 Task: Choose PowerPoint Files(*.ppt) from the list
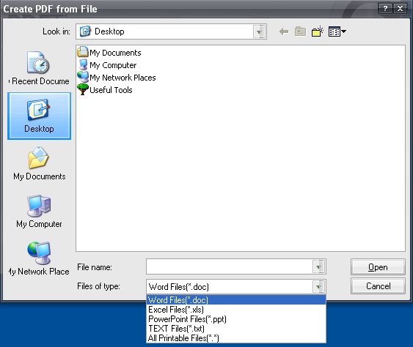click(x=236, y=319)
